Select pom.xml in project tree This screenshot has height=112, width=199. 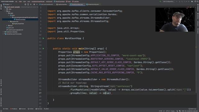[x=11, y=28]
